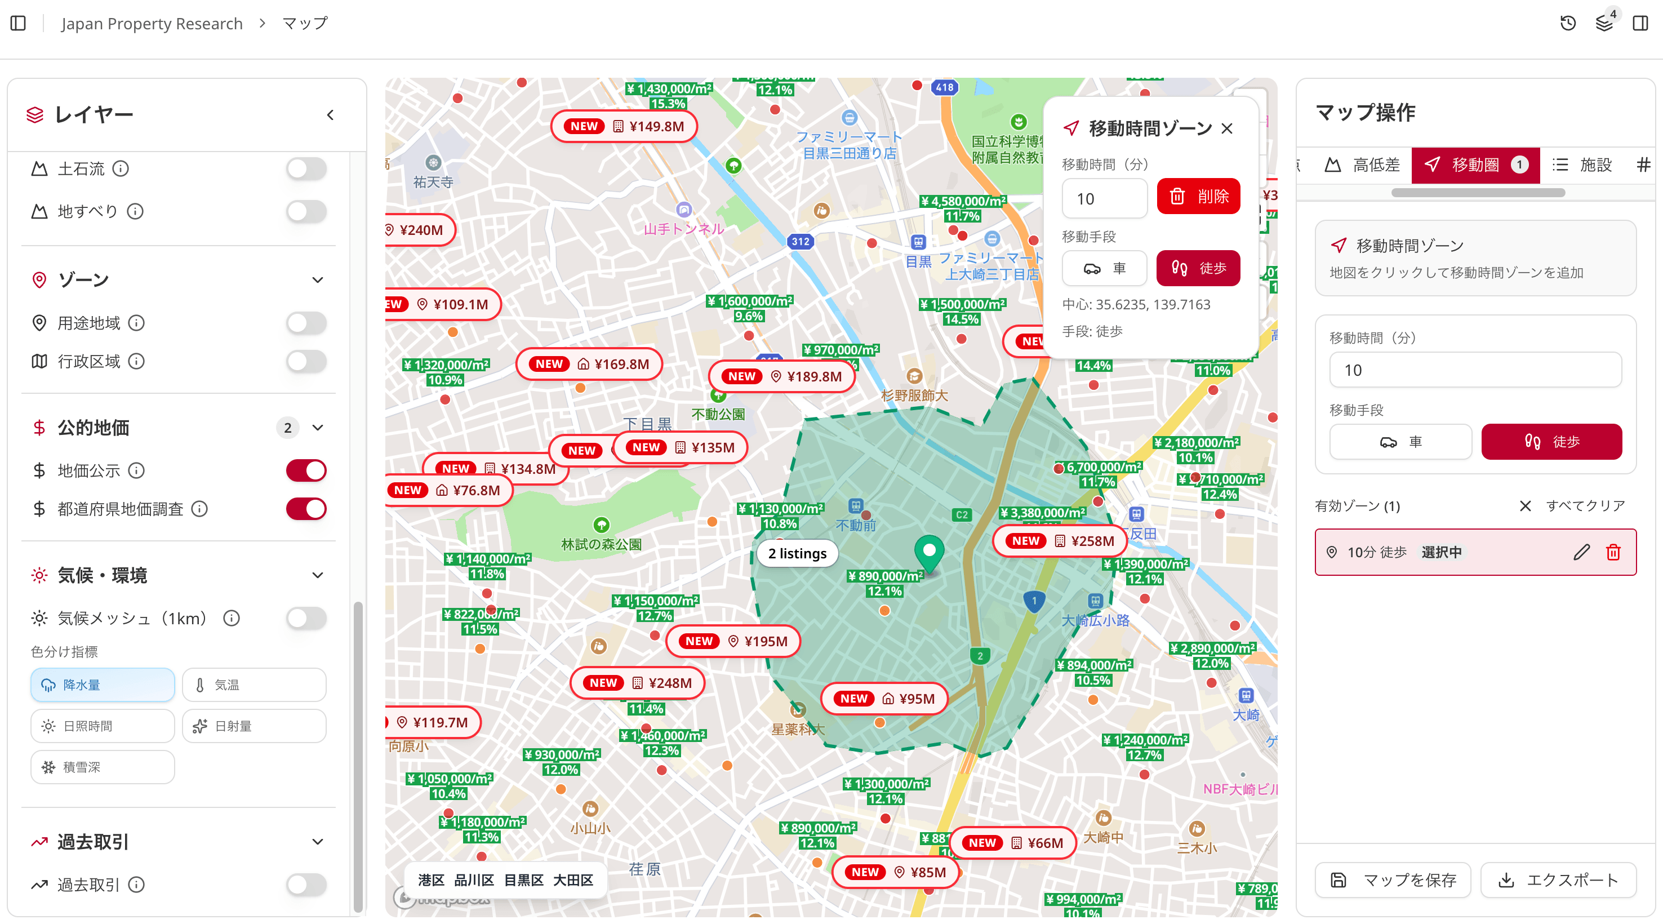
Task: Enable the 土石流 layer toggle
Action: pos(306,168)
